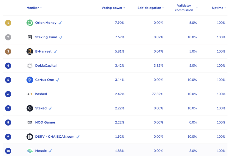Screen dimensions: 232x156
Task: Click the verified checkmark beside B-Harvest
Action: 55,51
